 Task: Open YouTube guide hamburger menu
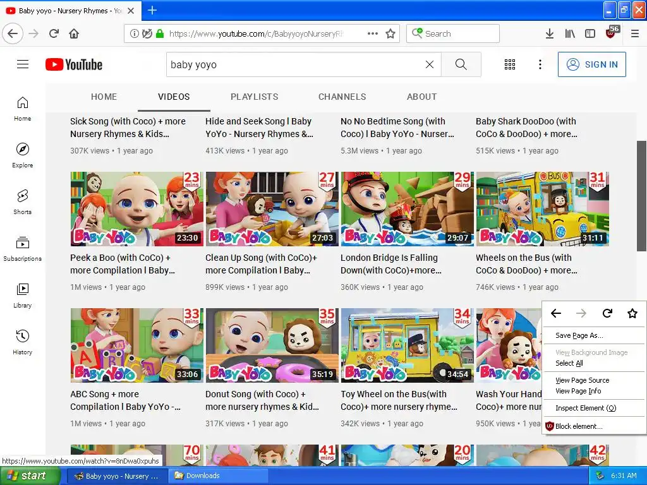(23, 64)
